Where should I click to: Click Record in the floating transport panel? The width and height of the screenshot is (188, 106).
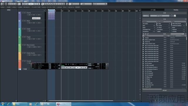click(85, 68)
